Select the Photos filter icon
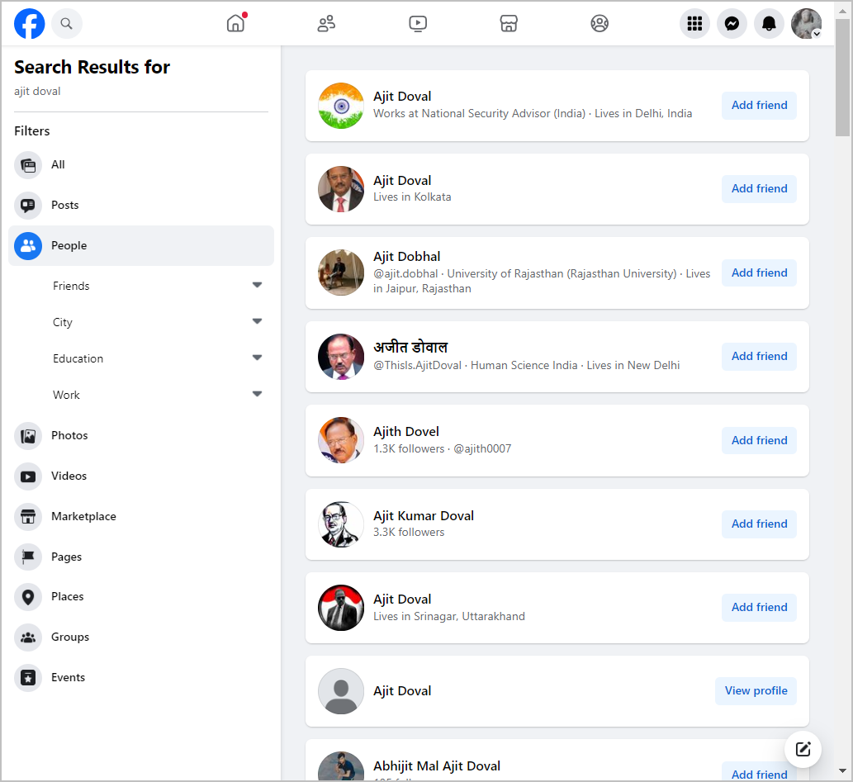Screen dimensions: 853x782 (28, 436)
